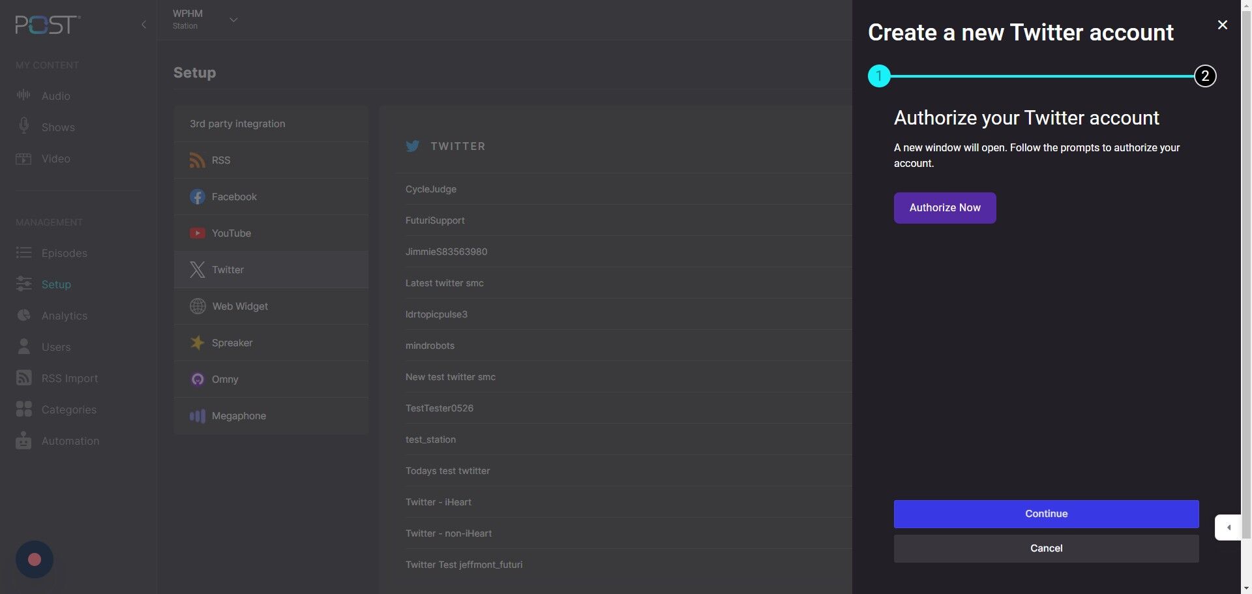This screenshot has height=594, width=1252.
Task: Open the Megaphone integration icon
Action: 197,416
